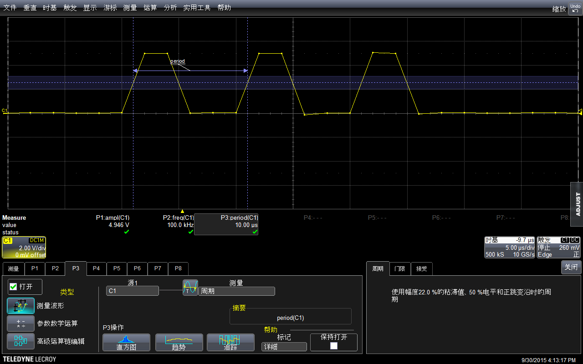Click the period annotation label on waveform

coord(178,61)
